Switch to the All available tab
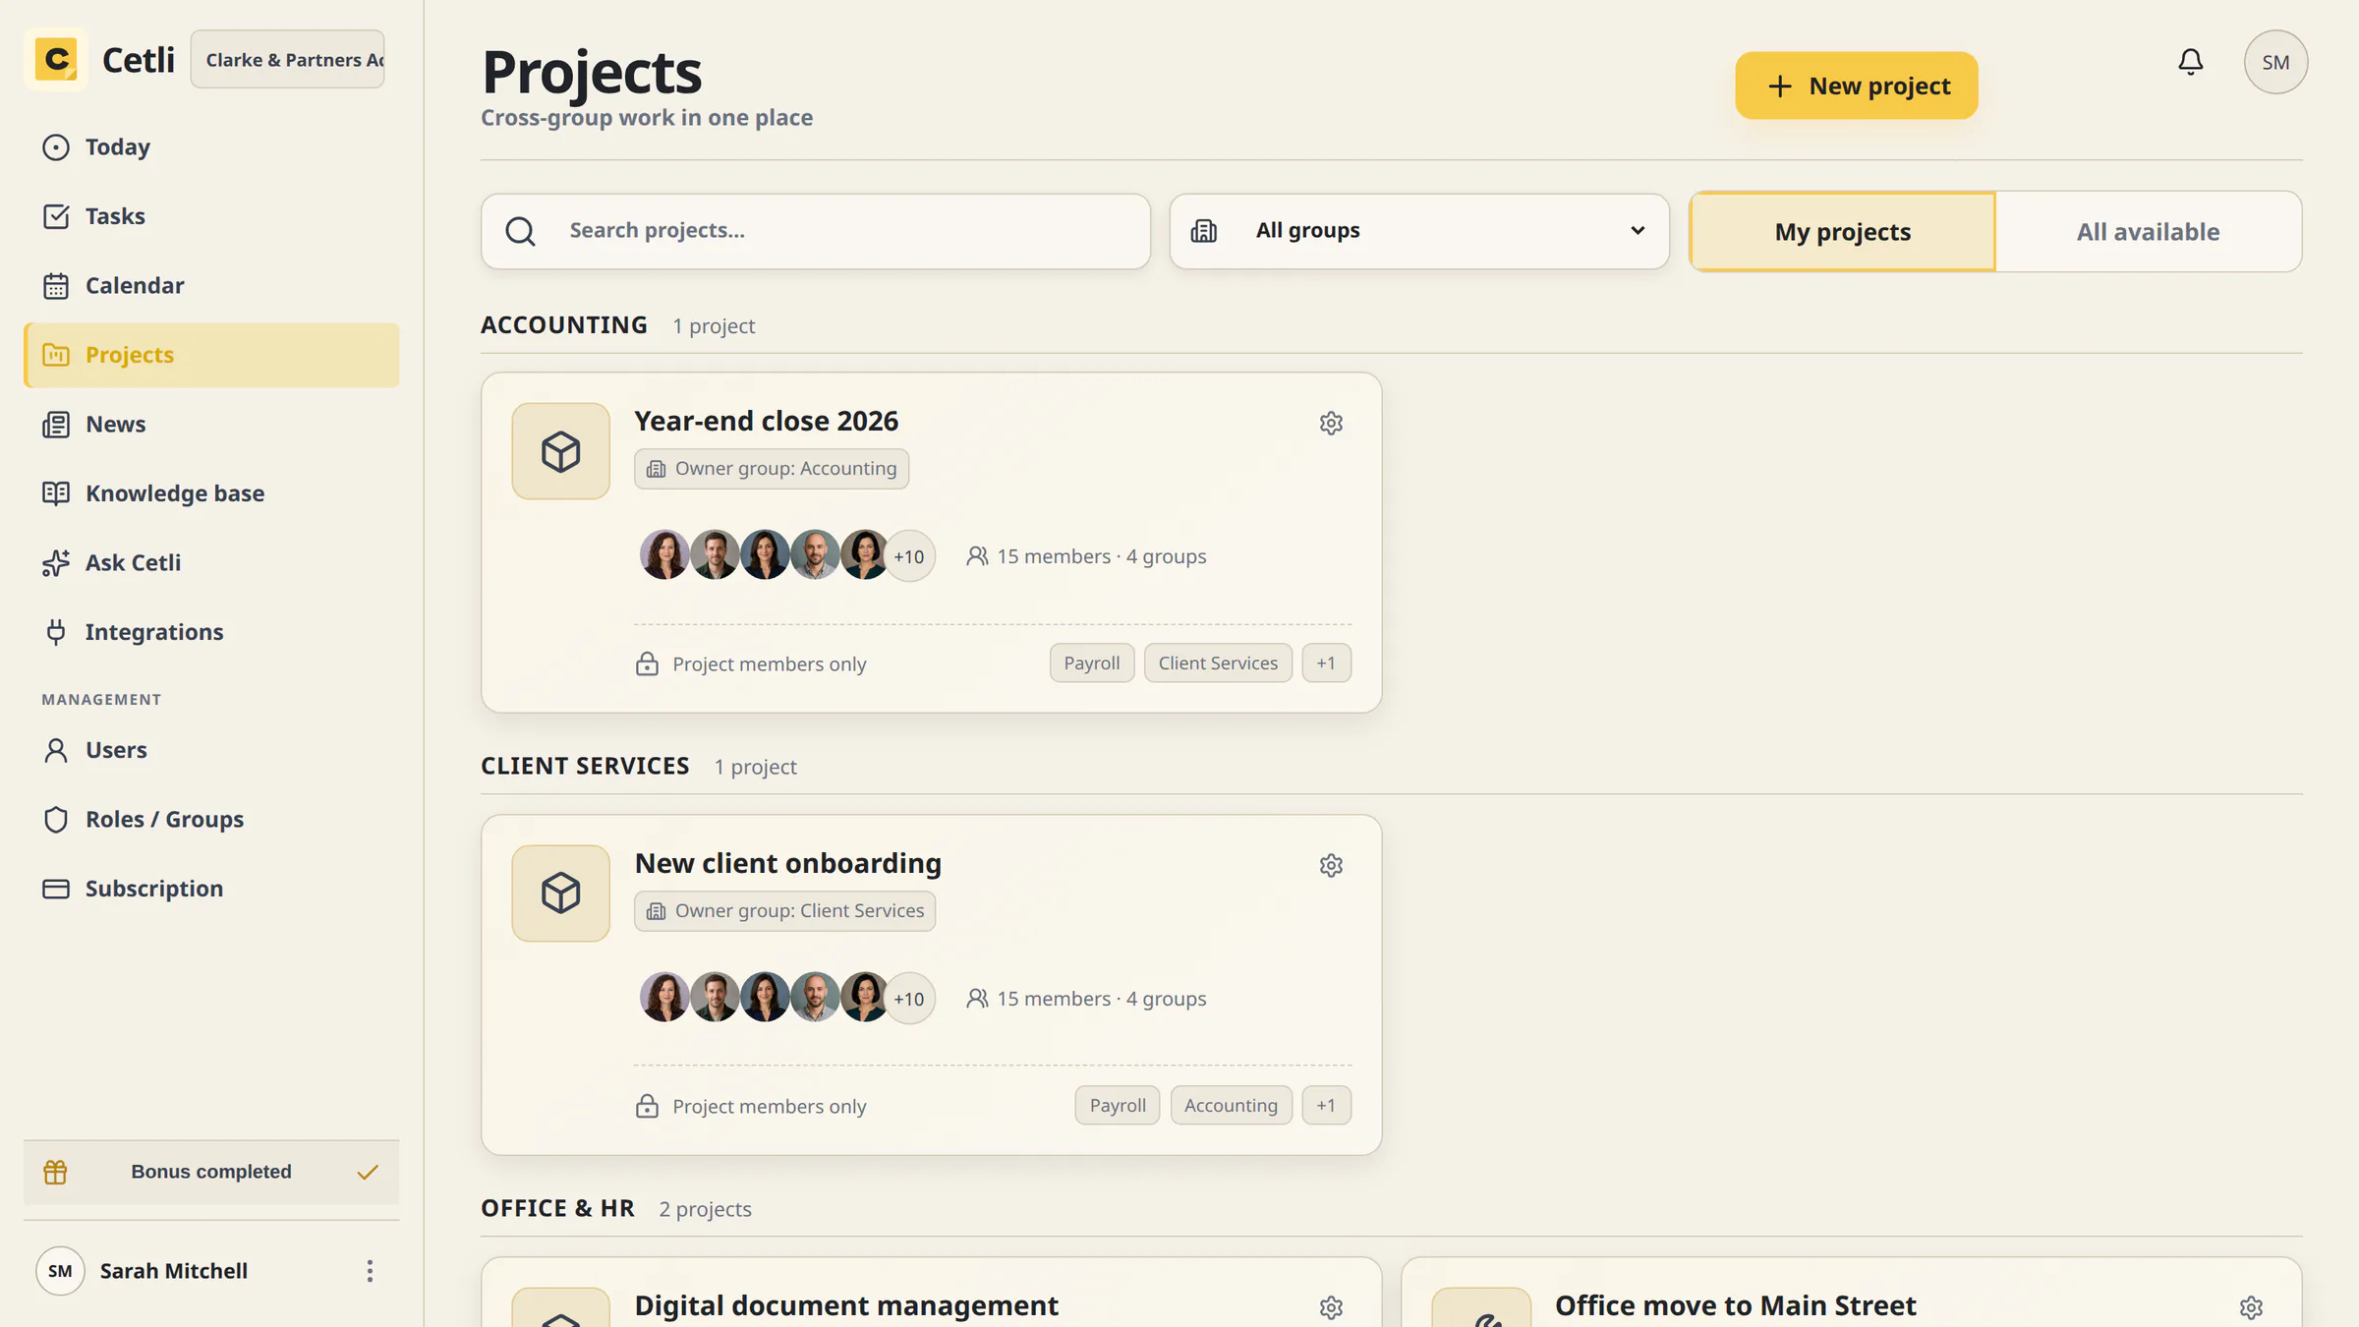This screenshot has height=1327, width=2359. coord(2148,232)
